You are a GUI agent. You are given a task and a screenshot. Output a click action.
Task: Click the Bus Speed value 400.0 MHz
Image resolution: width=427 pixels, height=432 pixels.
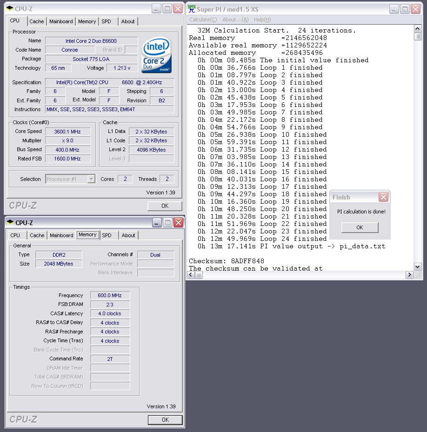point(67,150)
